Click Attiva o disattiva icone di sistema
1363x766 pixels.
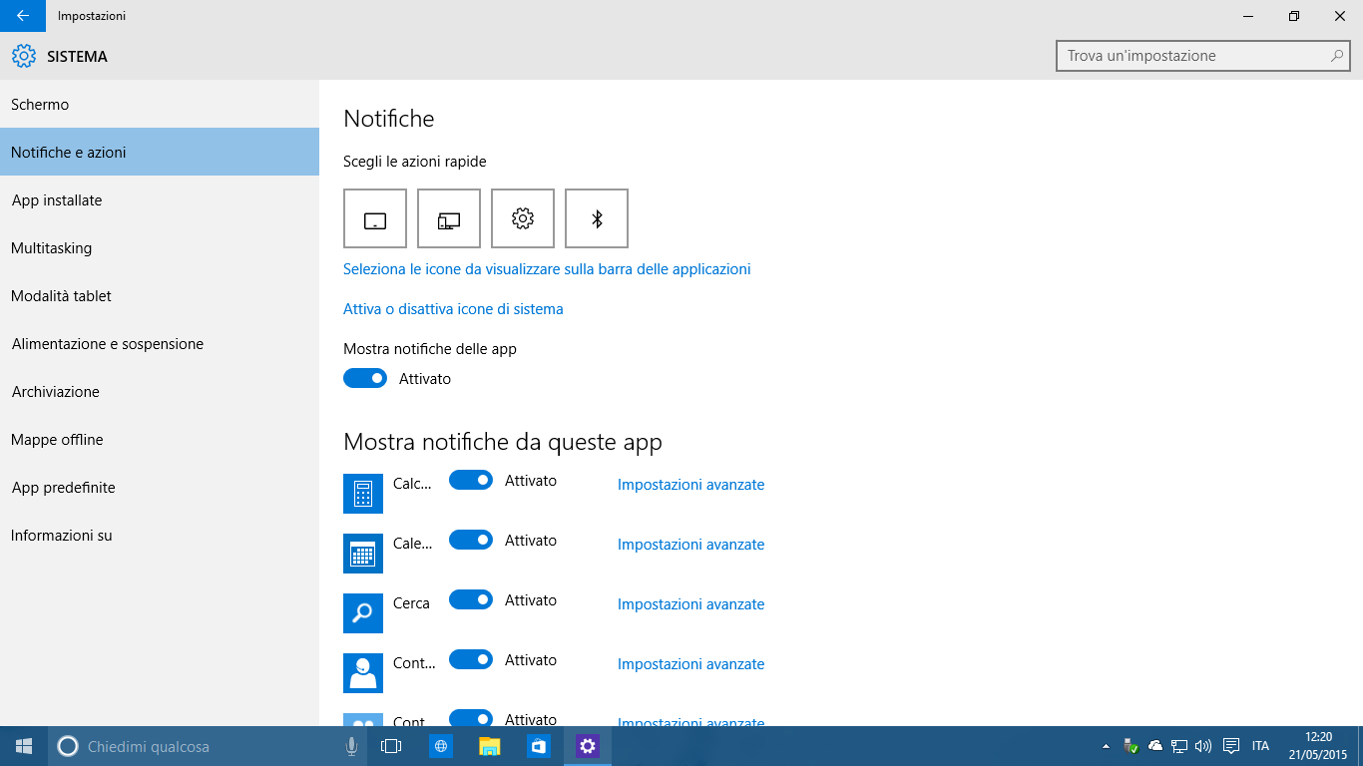coord(453,309)
